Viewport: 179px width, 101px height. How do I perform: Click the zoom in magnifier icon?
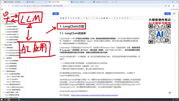pyautogui.click(x=122, y=18)
